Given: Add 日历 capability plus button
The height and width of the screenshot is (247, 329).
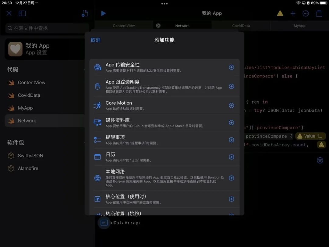Looking at the screenshot, I should 232,157.
